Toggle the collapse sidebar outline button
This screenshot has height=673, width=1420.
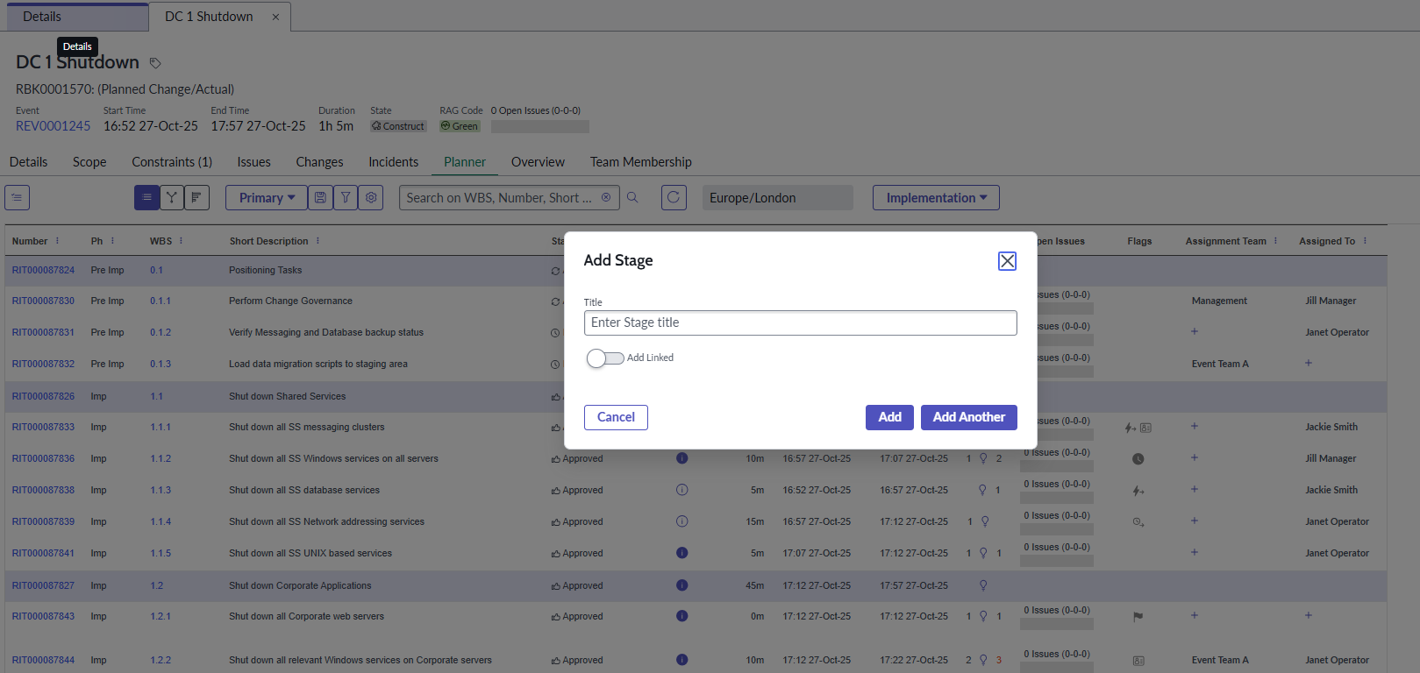(18, 198)
